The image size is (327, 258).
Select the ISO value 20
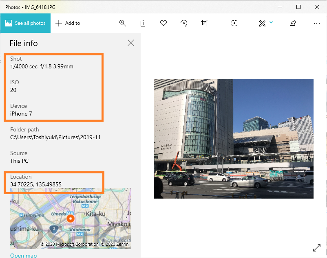coord(13,90)
